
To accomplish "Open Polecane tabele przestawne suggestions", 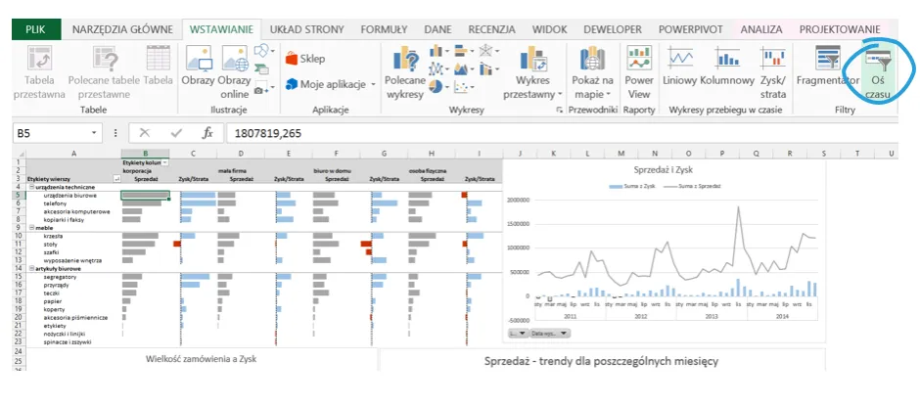I will point(105,71).
